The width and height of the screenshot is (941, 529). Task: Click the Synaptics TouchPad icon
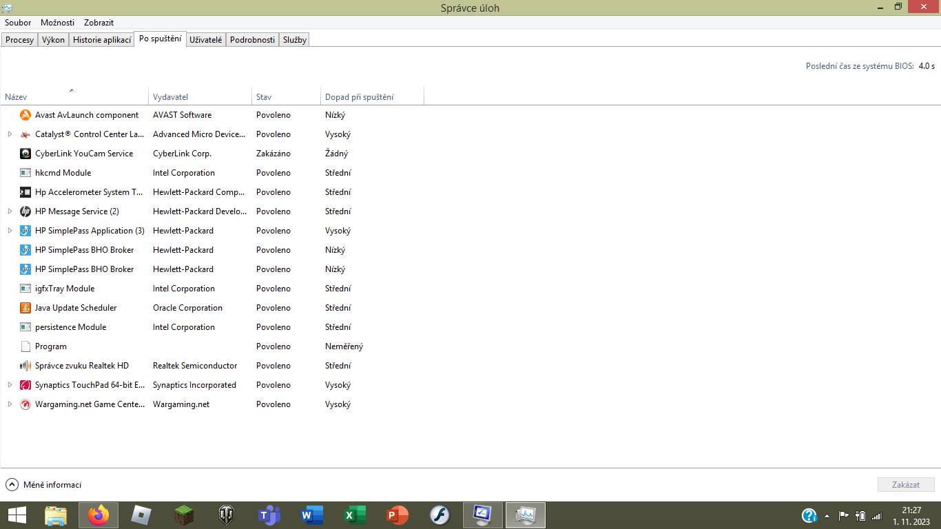[x=25, y=385]
